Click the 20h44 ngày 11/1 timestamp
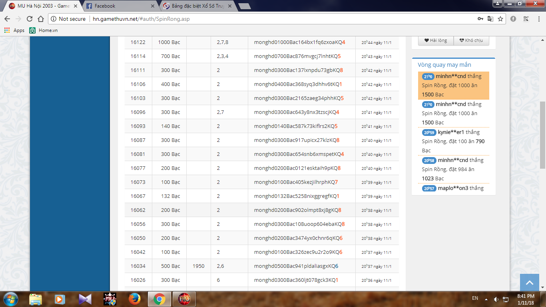The height and width of the screenshot is (307, 546). pyautogui.click(x=377, y=42)
